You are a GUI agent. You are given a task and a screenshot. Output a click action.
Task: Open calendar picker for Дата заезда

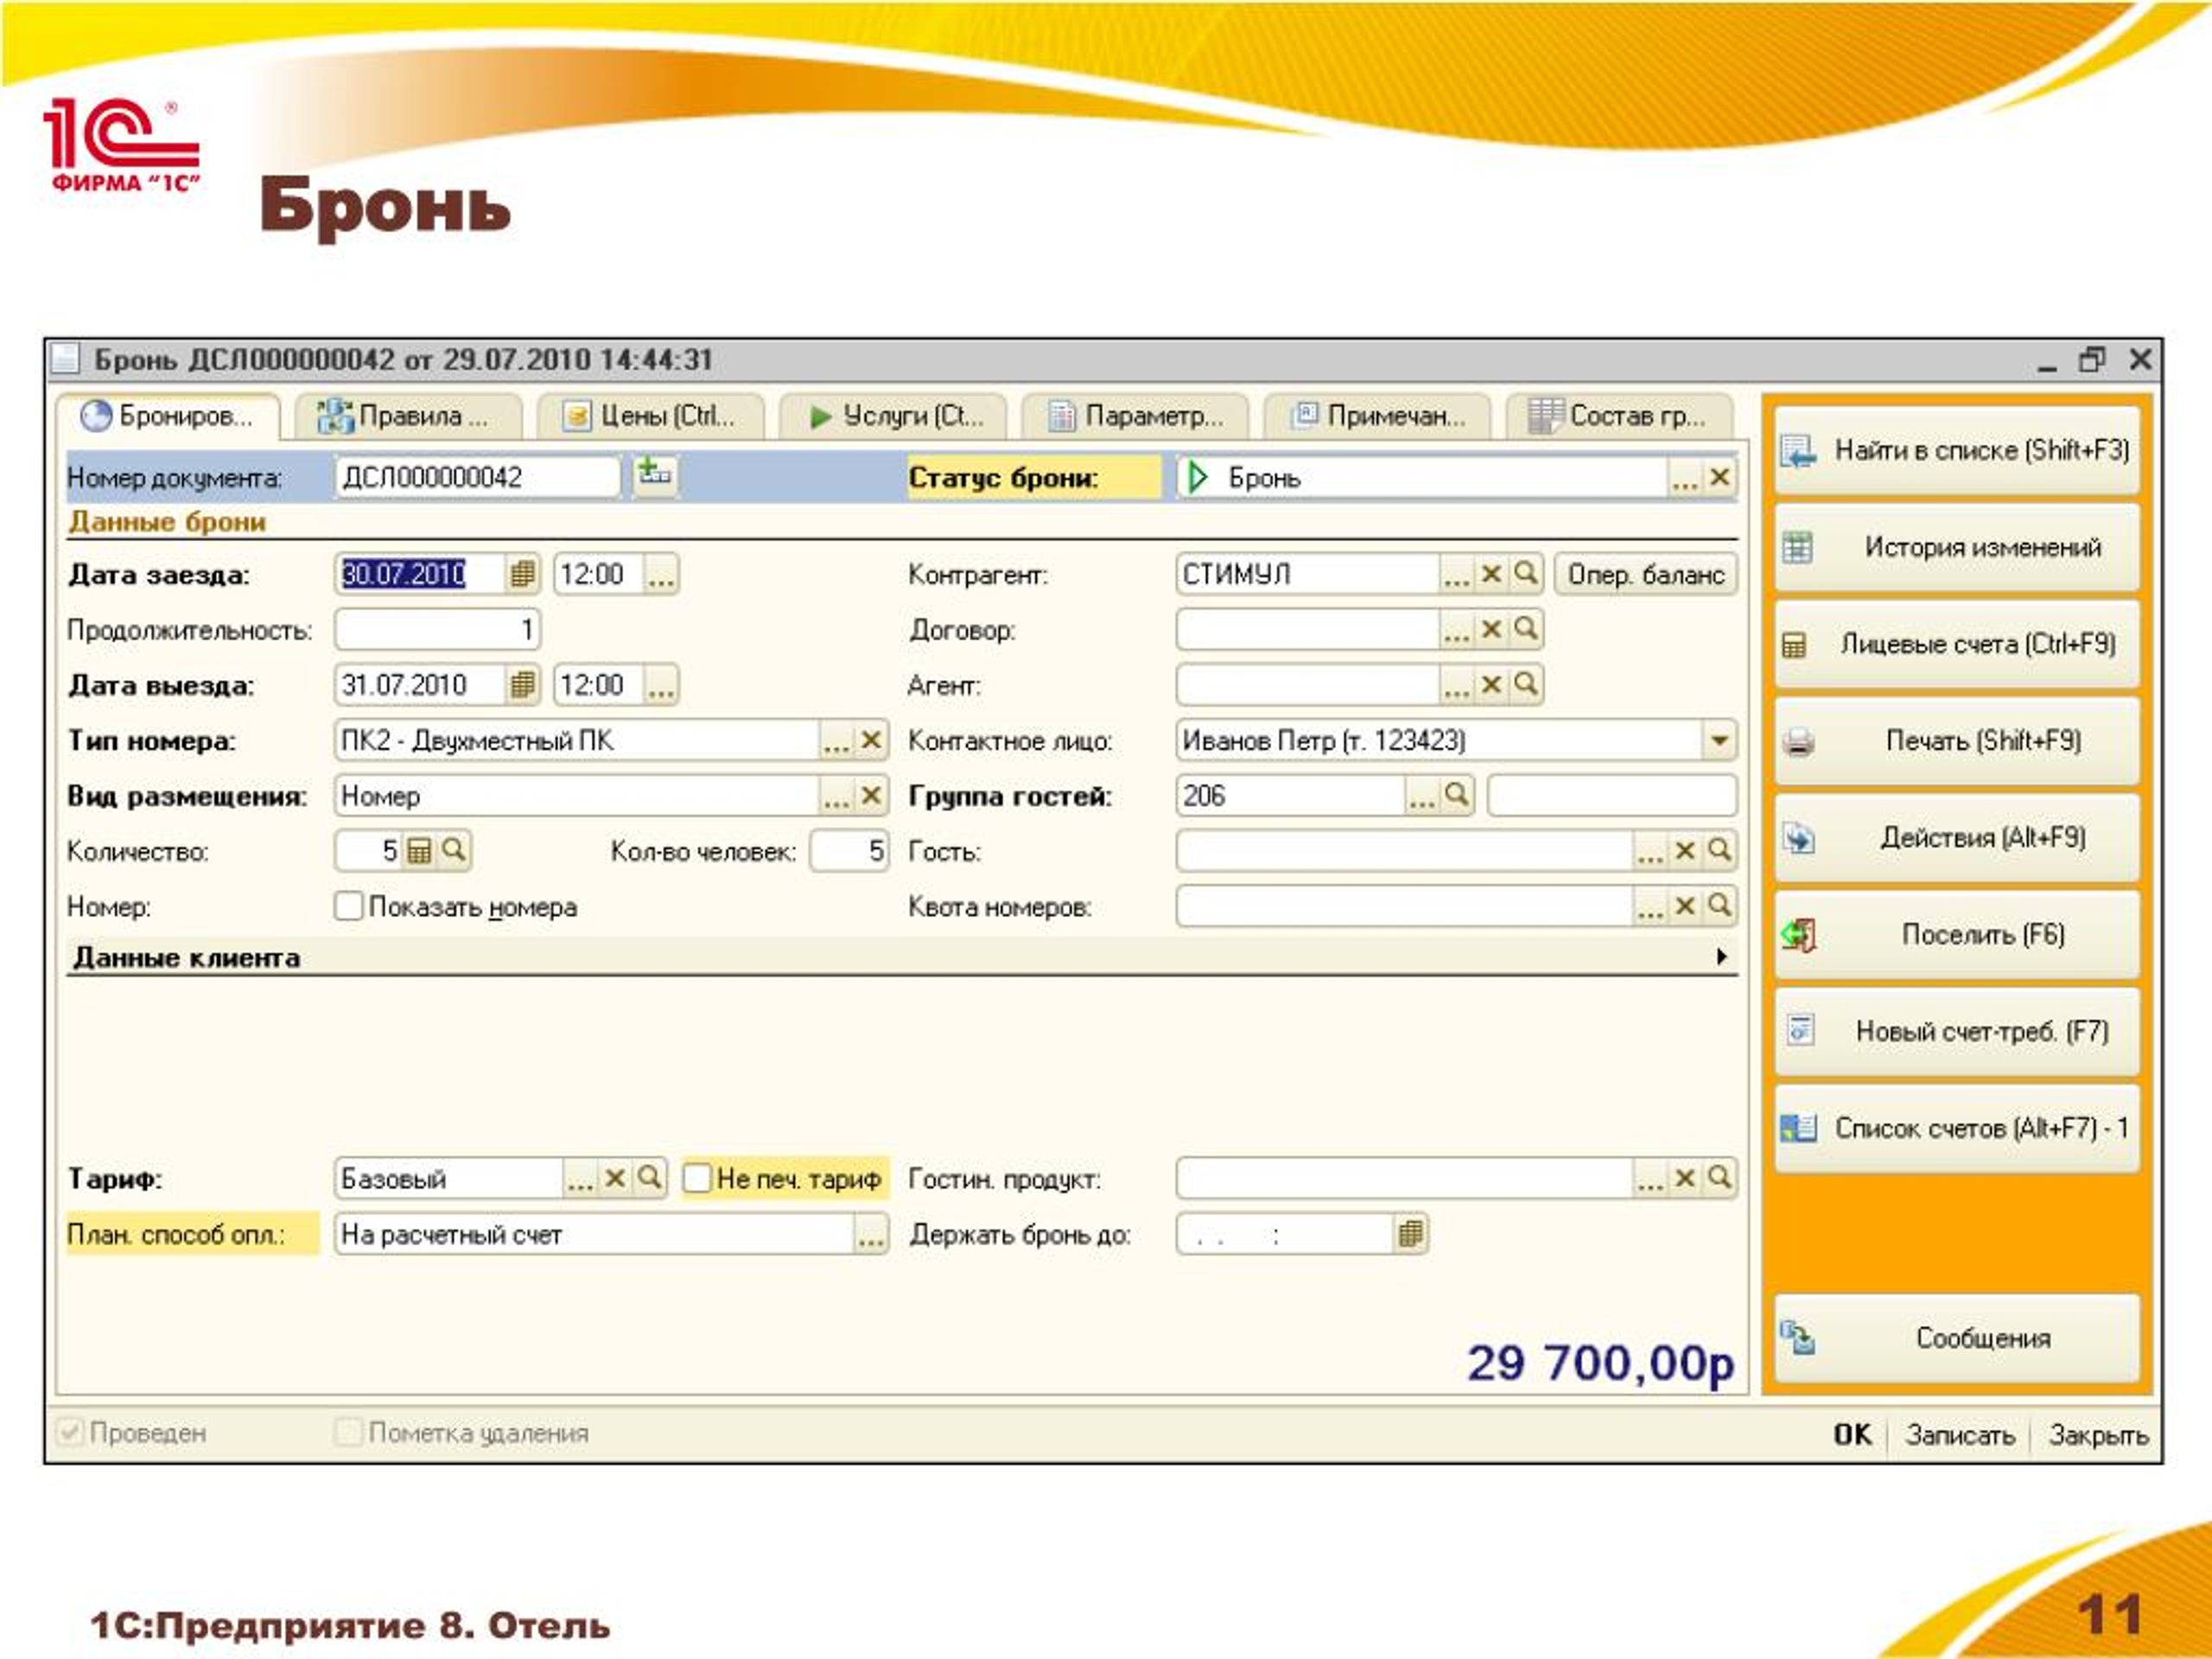(522, 574)
